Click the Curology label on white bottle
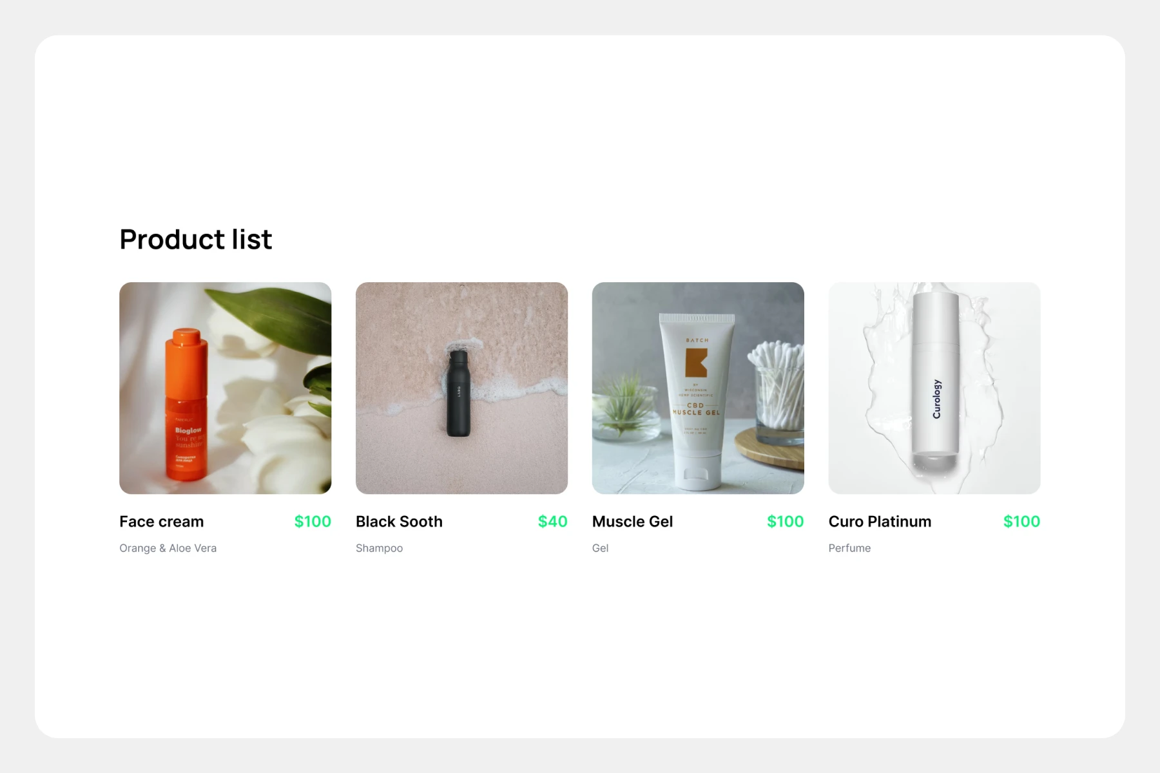The height and width of the screenshot is (773, 1160). pyautogui.click(x=936, y=399)
